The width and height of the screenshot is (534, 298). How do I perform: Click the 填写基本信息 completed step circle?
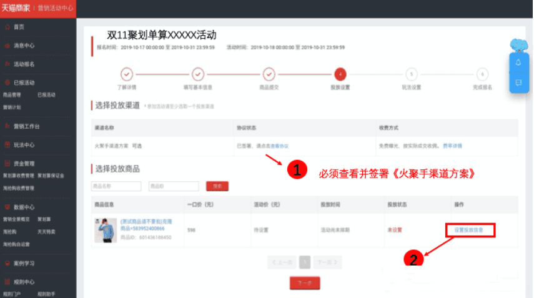tap(198, 74)
